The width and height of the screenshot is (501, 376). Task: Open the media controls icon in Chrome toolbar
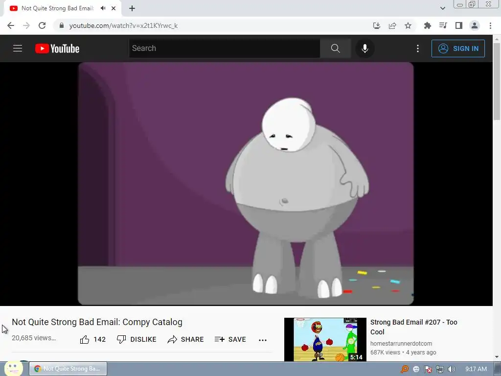tap(443, 25)
